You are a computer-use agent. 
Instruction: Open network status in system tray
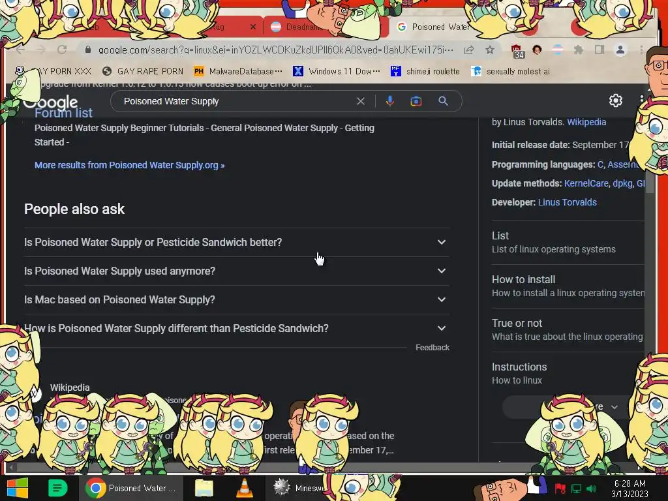pyautogui.click(x=576, y=489)
